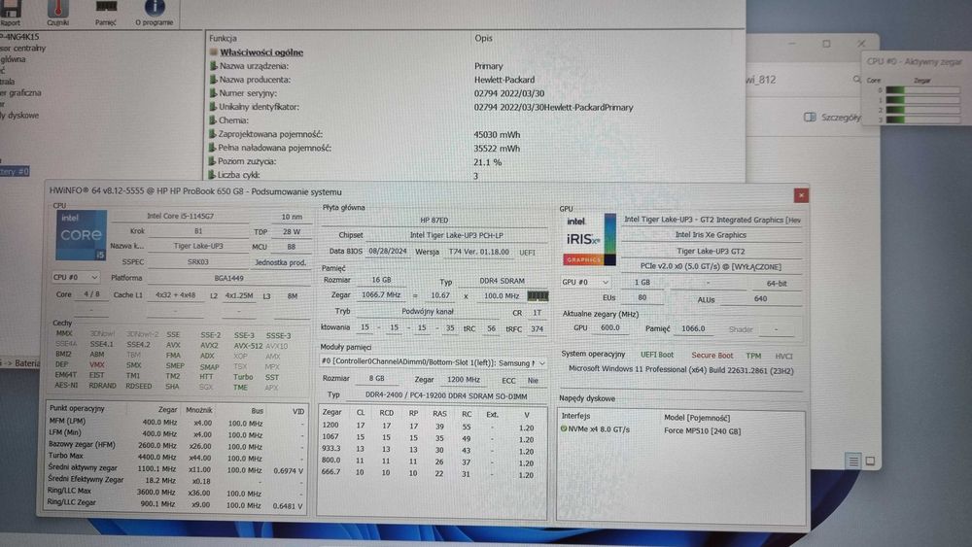
Task: Click icon beside Poziom zużycia row
Action: tap(213, 161)
